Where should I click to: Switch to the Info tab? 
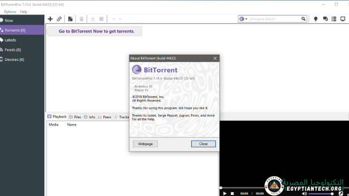point(89,117)
